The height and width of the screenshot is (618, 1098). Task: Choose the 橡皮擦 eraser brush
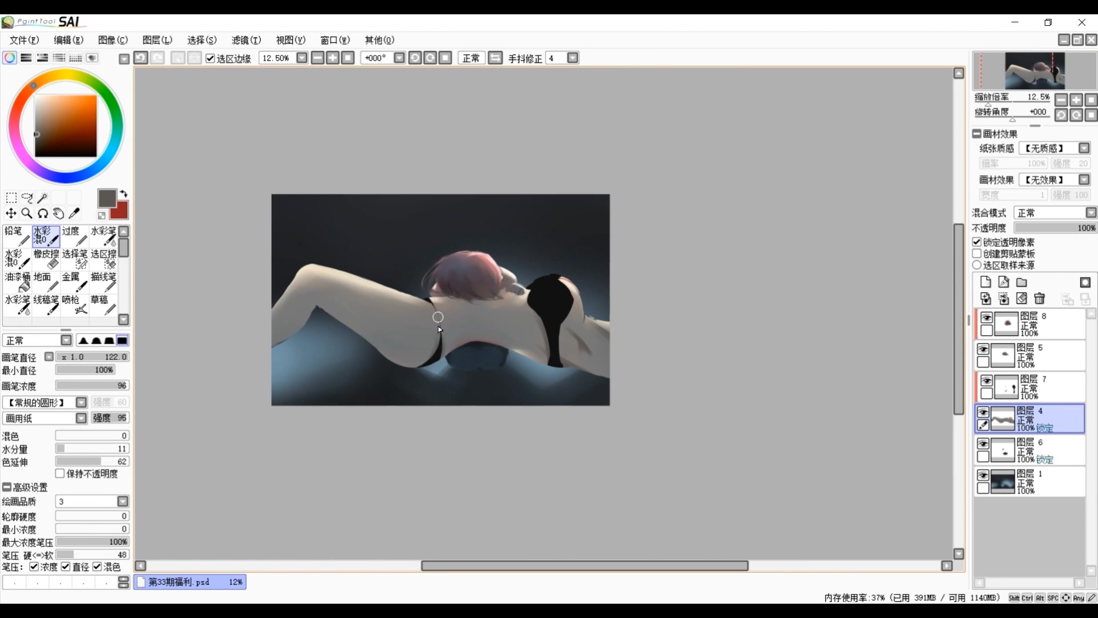[46, 259]
